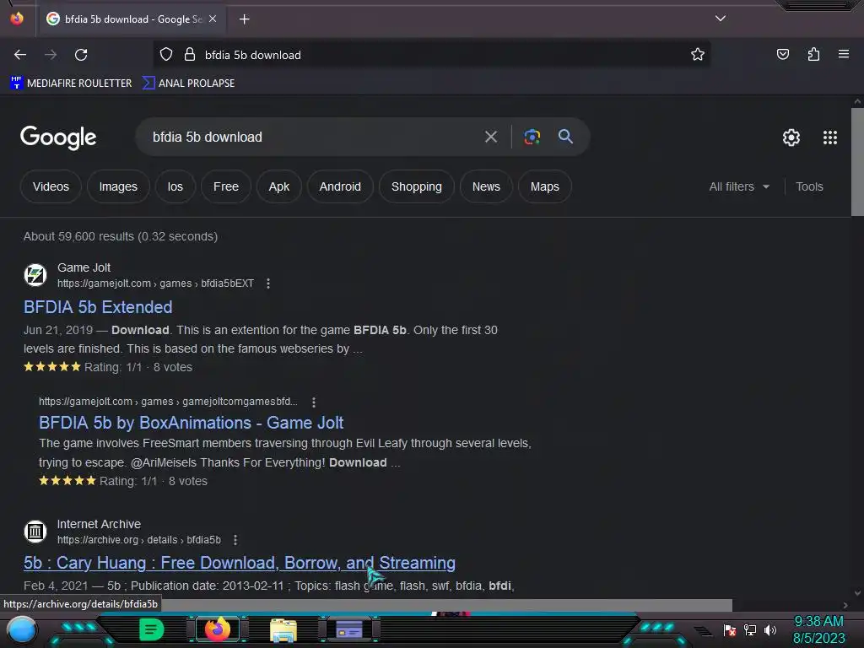The image size is (864, 648).
Task: Open more options for BoxAnimations Game Jolt result
Action: coord(314,402)
